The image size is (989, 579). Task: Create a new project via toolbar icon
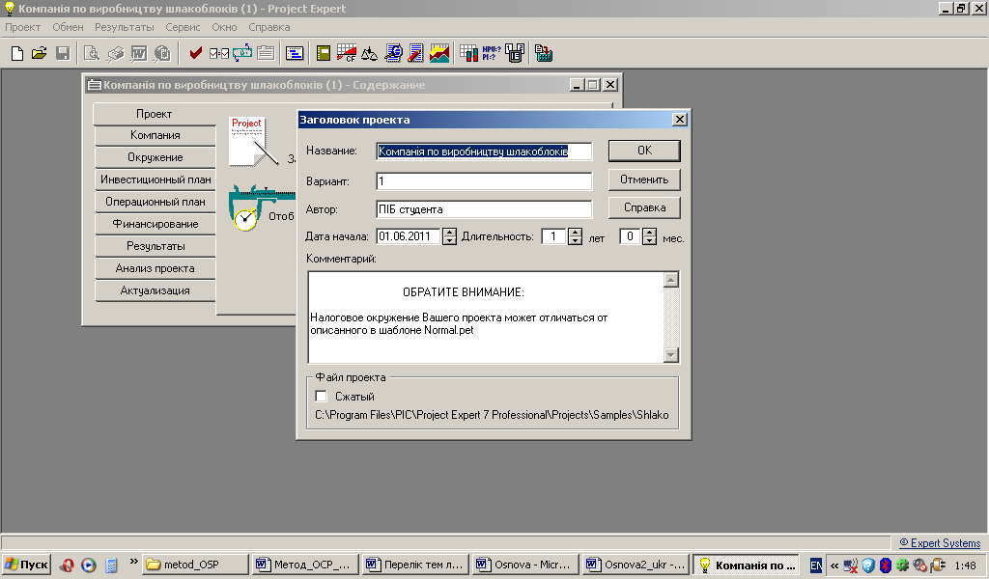click(17, 53)
